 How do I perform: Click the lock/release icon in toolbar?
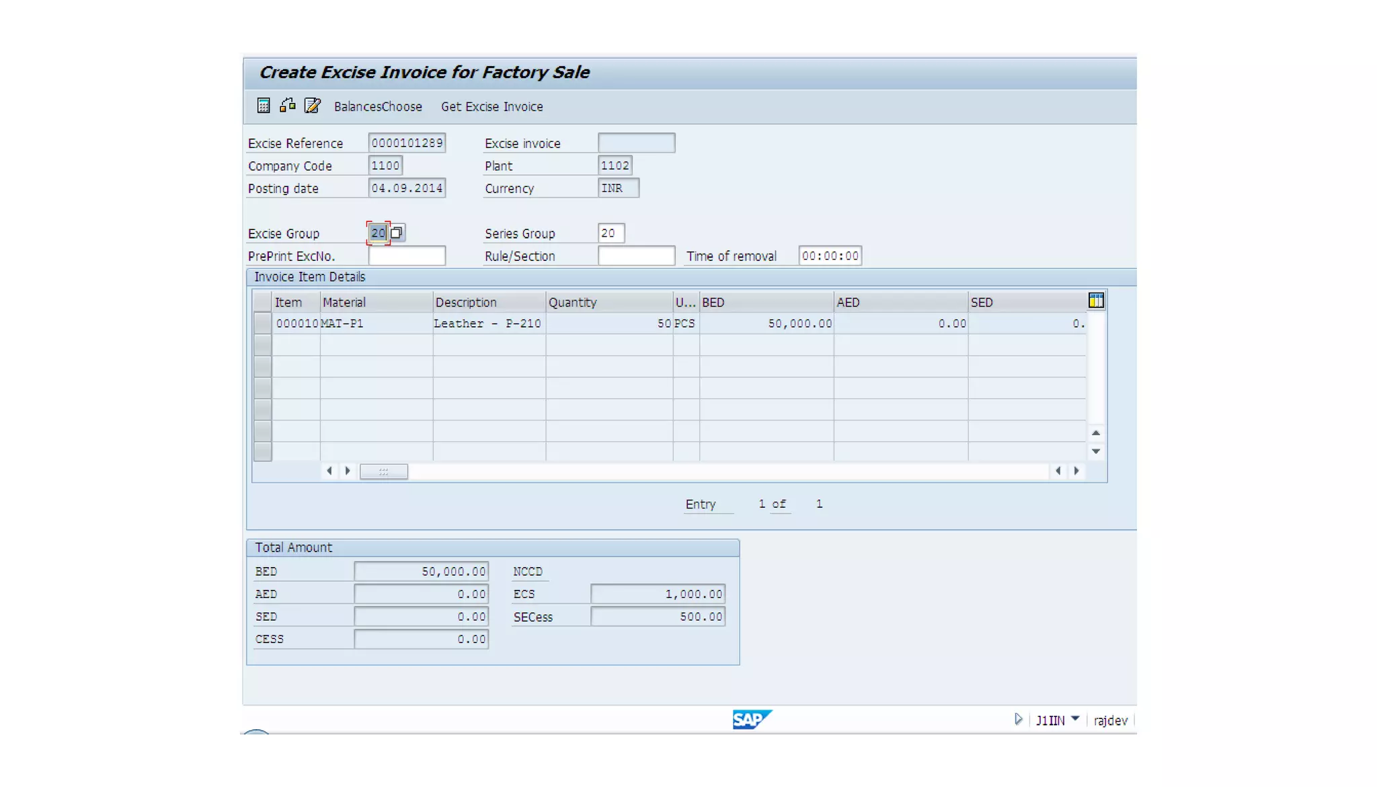[x=288, y=105]
